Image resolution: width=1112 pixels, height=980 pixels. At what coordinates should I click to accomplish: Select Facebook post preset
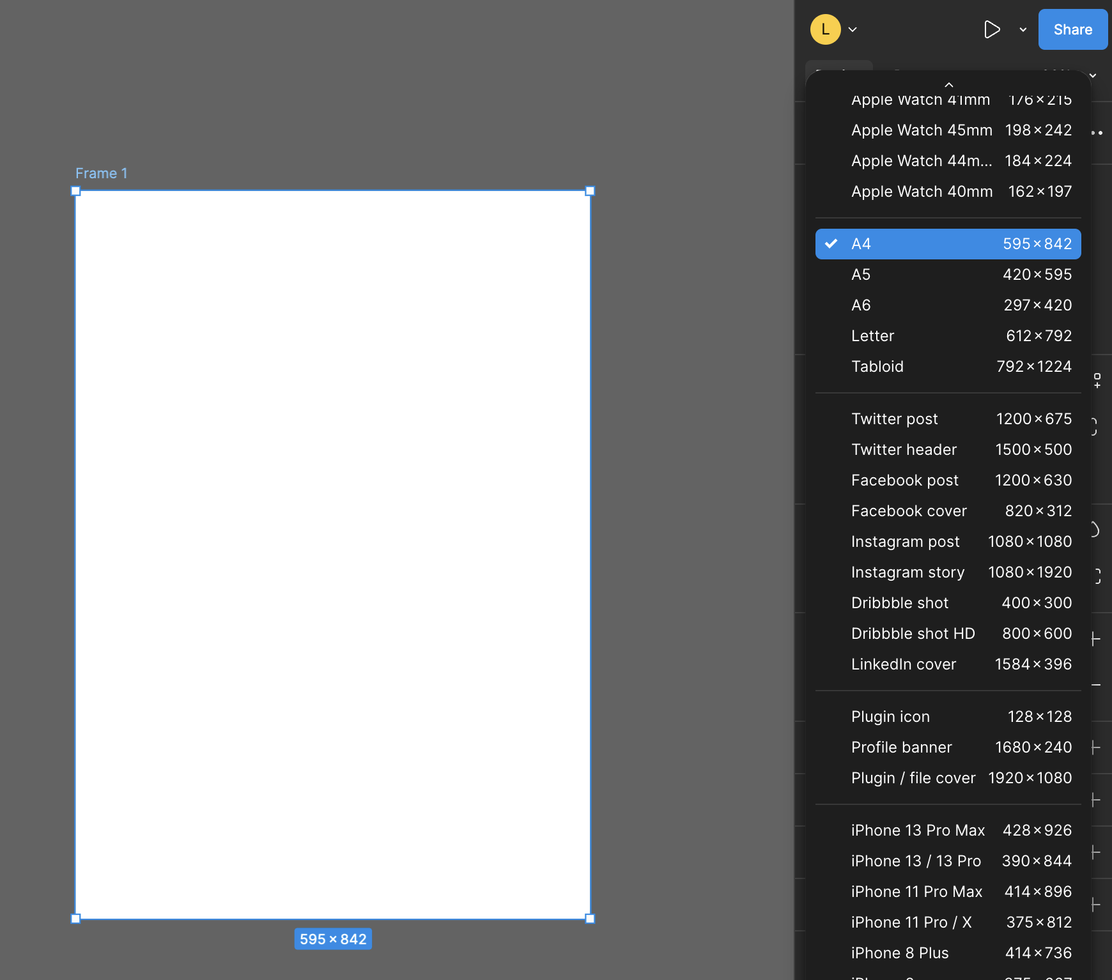(x=948, y=480)
